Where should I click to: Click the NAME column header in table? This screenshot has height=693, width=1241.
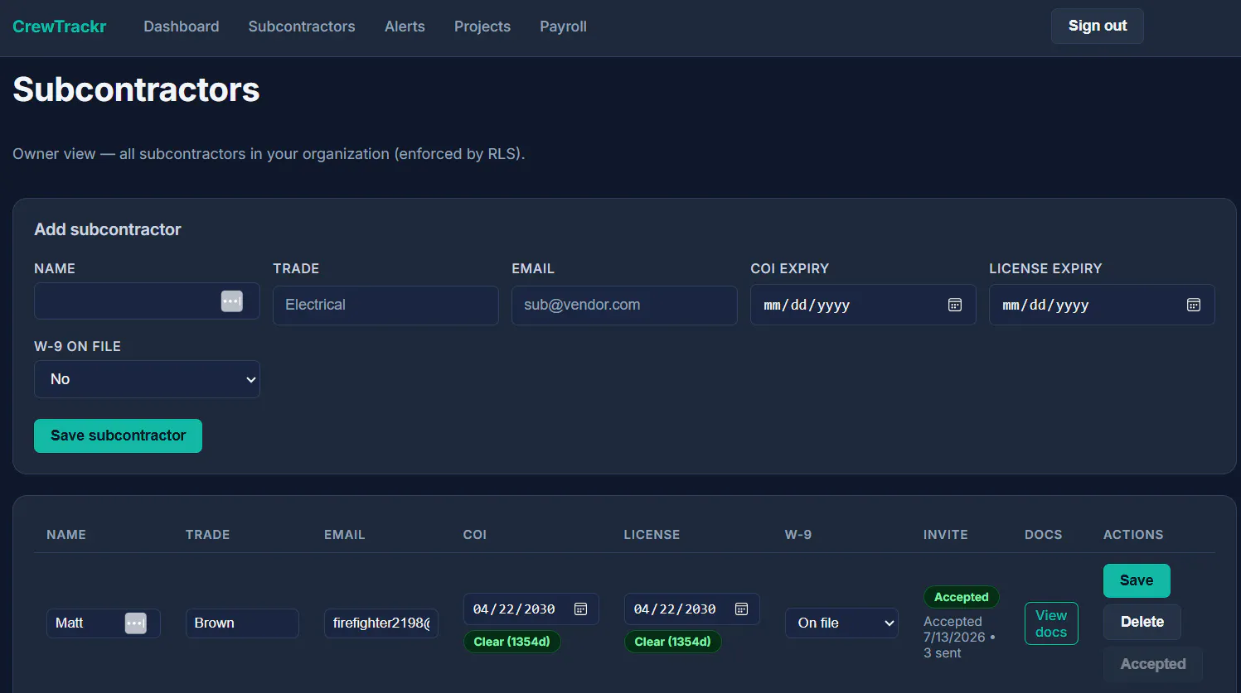[66, 535]
